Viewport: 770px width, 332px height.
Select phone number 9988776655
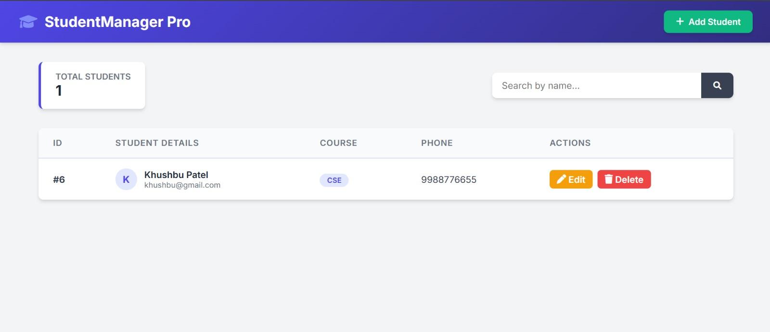[449, 179]
